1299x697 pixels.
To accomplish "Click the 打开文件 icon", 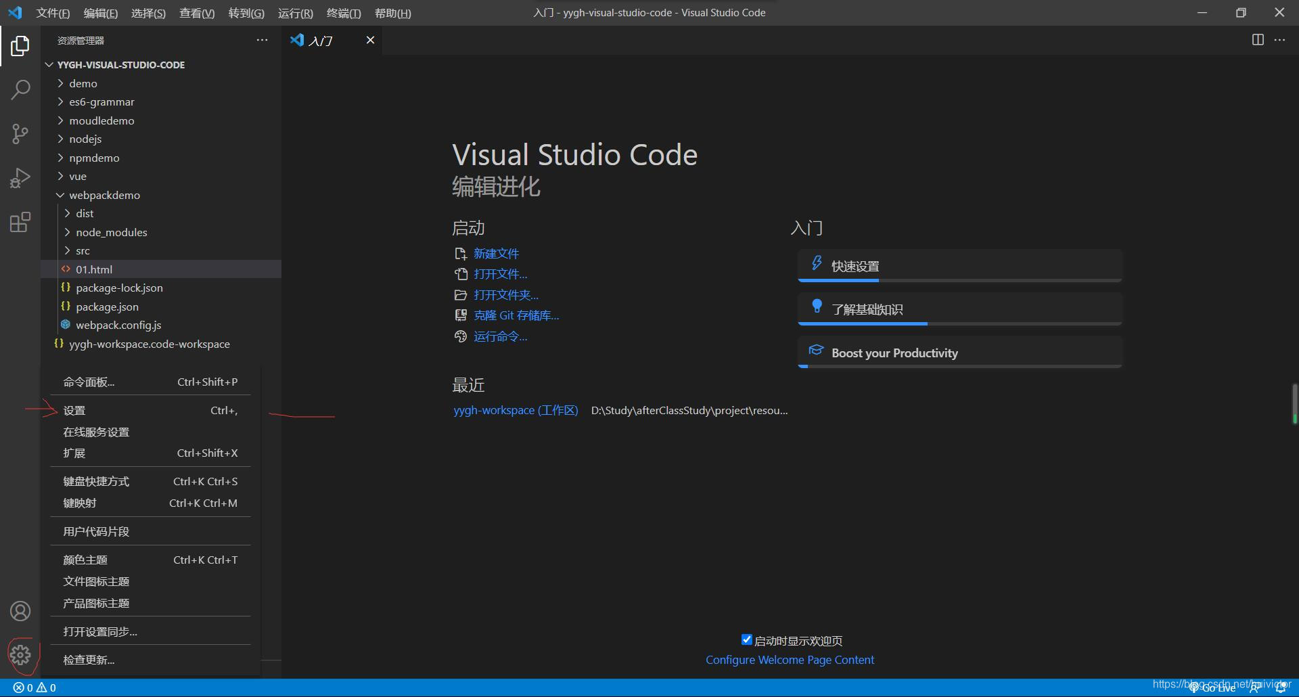I will (x=461, y=274).
